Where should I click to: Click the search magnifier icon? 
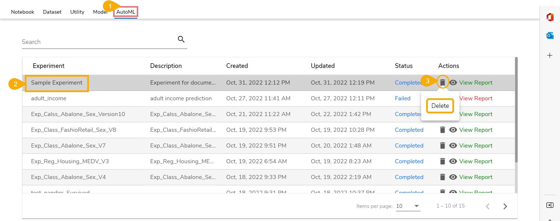(x=181, y=39)
